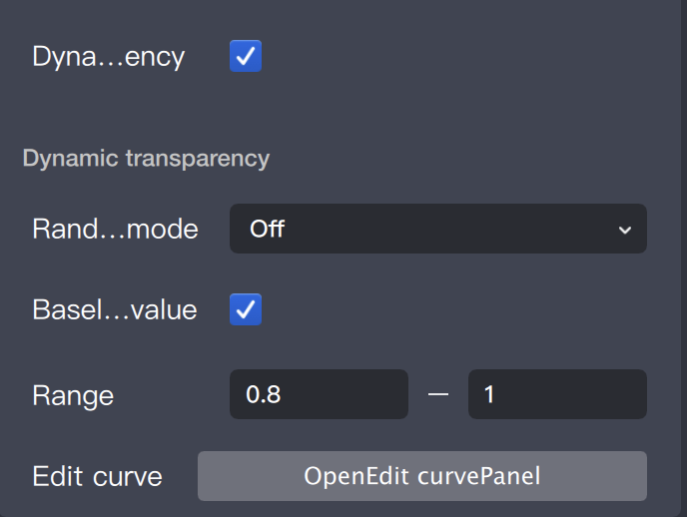687x517 pixels.
Task: Click the Rand...mode label
Action: 115,230
